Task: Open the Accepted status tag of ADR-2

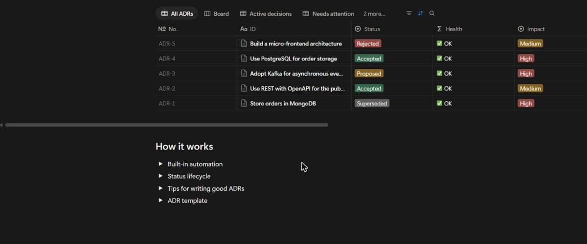Action: [x=369, y=88]
